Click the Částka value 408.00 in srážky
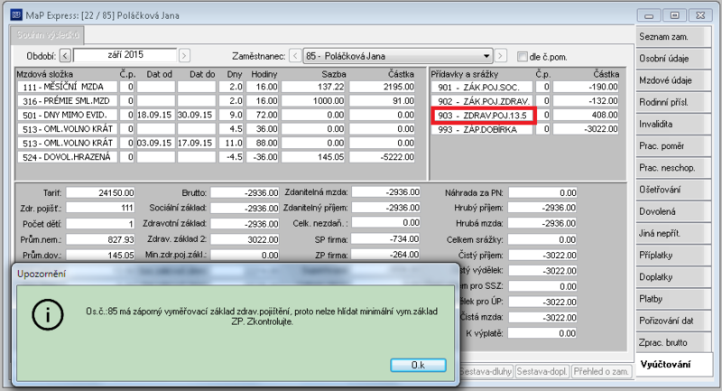 click(x=586, y=116)
